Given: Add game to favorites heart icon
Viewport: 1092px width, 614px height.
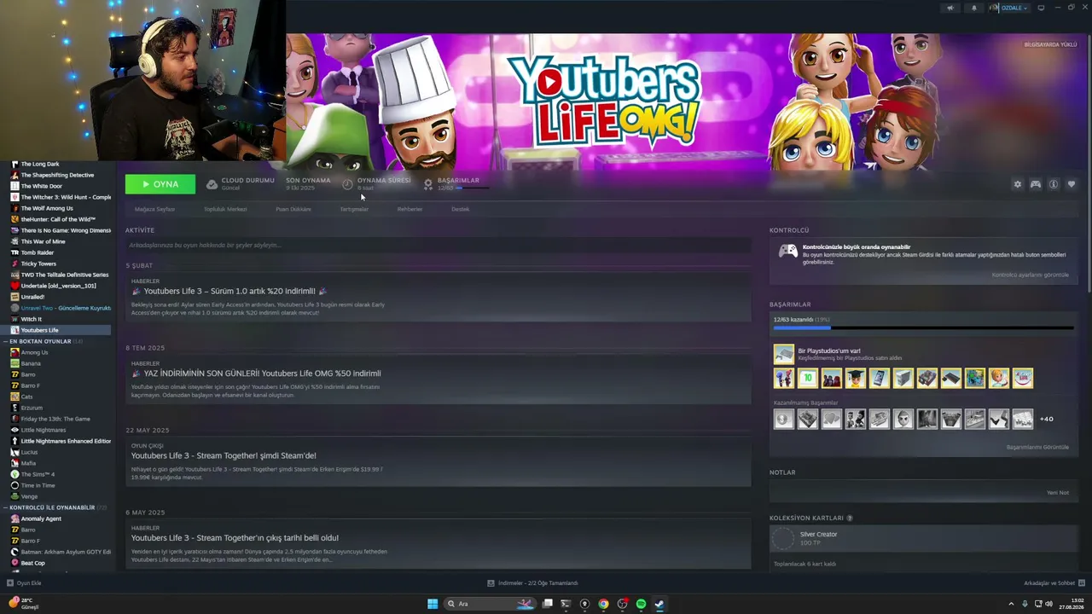Looking at the screenshot, I should click(x=1072, y=184).
